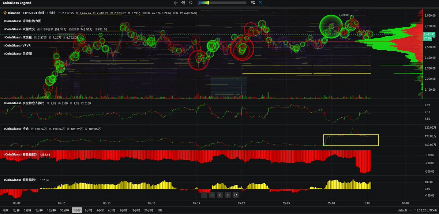Image resolution: width=439 pixels, height=214 pixels.
Task: Select the 3分钟 timeframe
Action: pos(27,210)
